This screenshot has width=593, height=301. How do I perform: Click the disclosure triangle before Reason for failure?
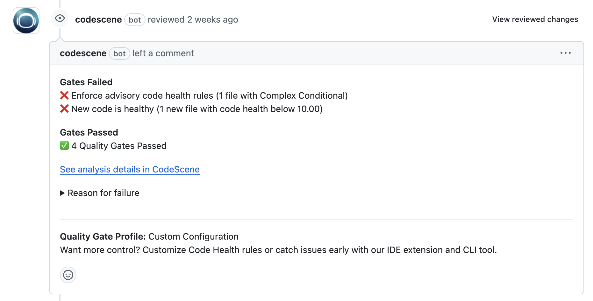coord(62,193)
